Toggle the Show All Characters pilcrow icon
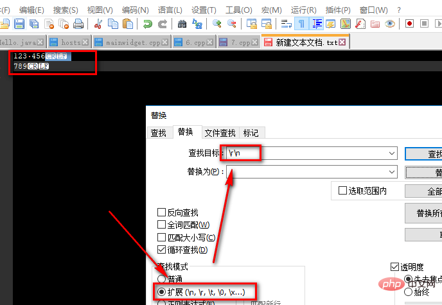The width and height of the screenshot is (442, 305). [301, 24]
